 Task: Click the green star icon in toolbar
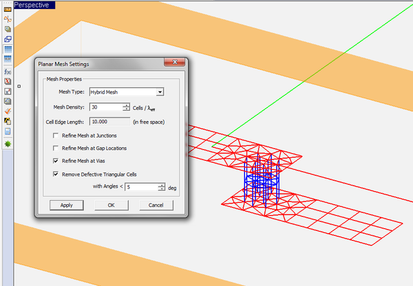point(7,144)
